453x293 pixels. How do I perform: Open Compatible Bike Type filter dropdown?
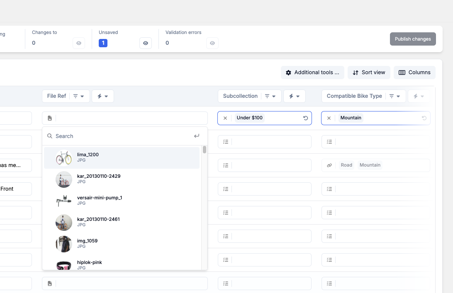pyautogui.click(x=394, y=96)
